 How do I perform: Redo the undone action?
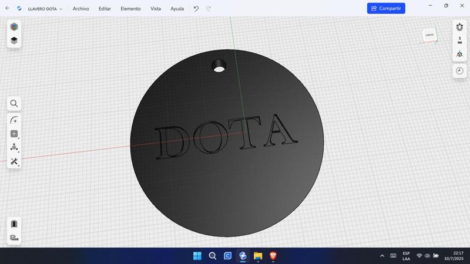(x=209, y=9)
